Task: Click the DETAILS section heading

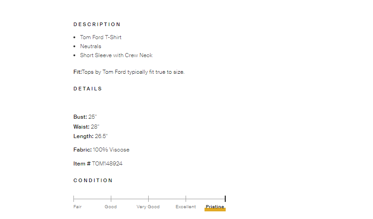Action: click(88, 89)
